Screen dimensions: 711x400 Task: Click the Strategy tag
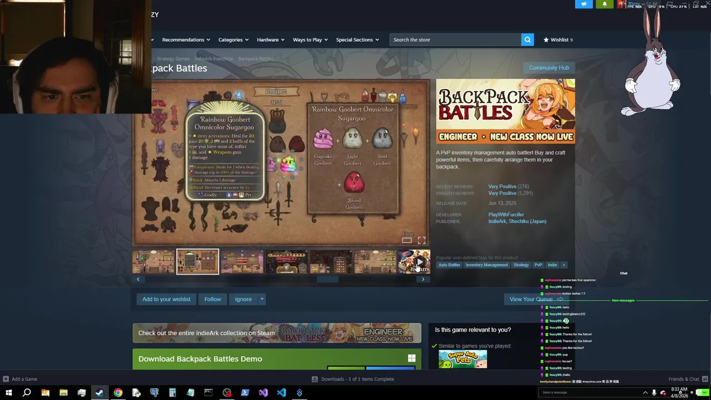(521, 265)
